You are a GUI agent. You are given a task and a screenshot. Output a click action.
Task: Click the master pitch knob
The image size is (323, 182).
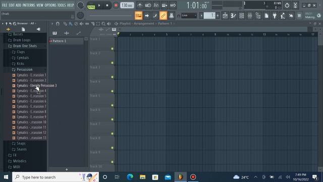pyautogui.click(x=80, y=15)
